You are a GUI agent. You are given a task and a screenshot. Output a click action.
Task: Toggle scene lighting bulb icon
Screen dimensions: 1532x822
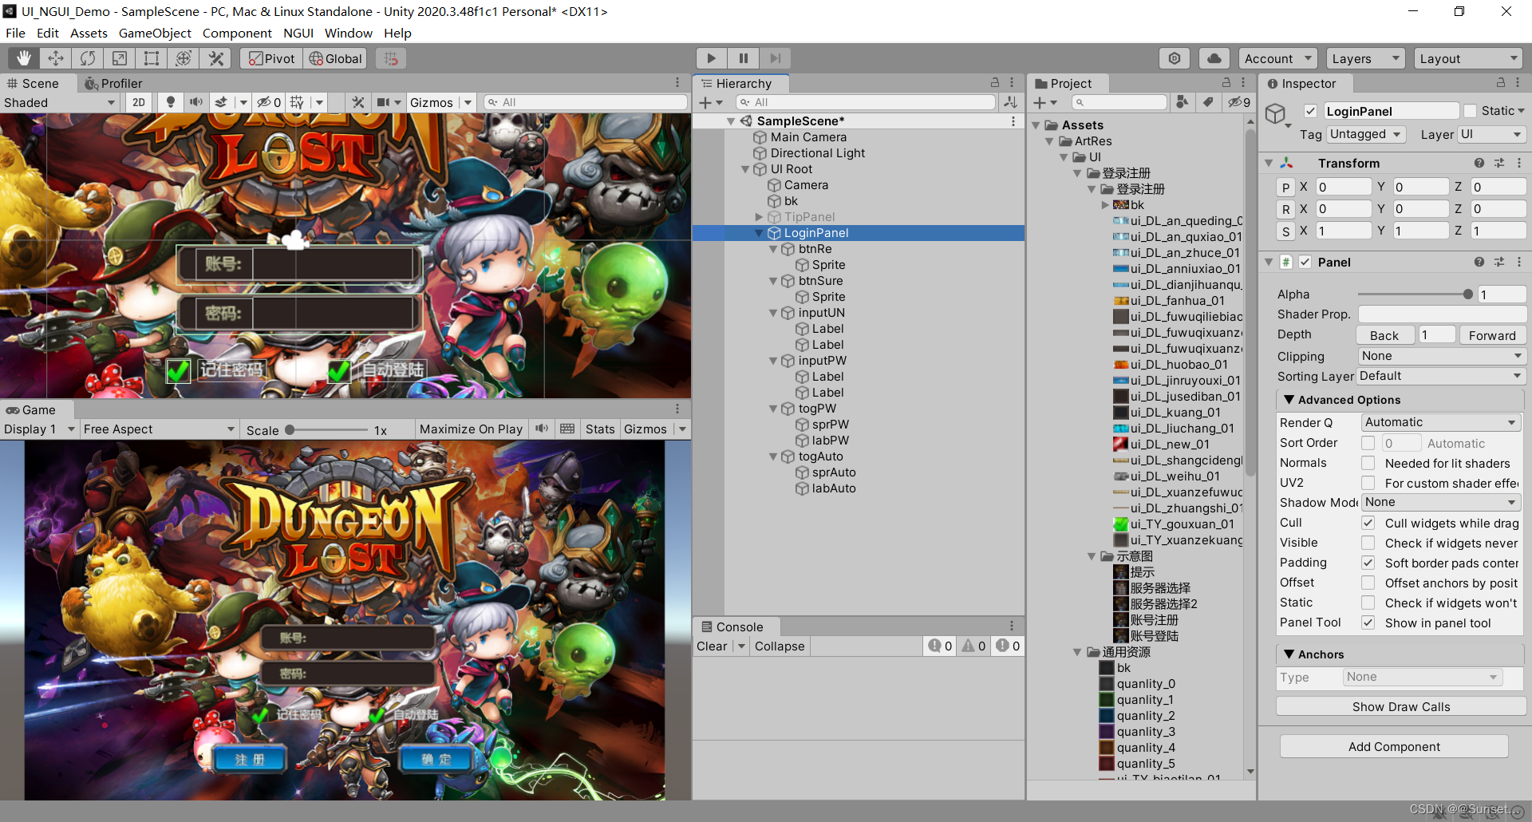[x=170, y=102]
